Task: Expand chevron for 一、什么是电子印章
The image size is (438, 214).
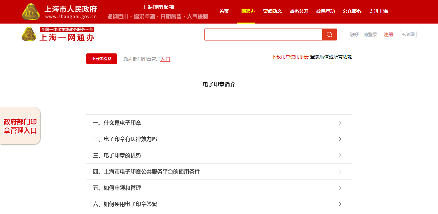Action: click(x=340, y=123)
